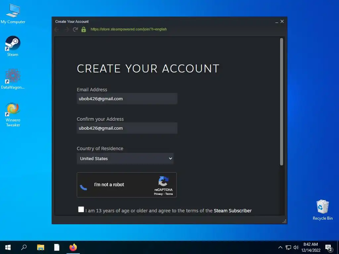339x254 pixels.
Task: Show hidden system tray icons
Action: click(x=280, y=247)
